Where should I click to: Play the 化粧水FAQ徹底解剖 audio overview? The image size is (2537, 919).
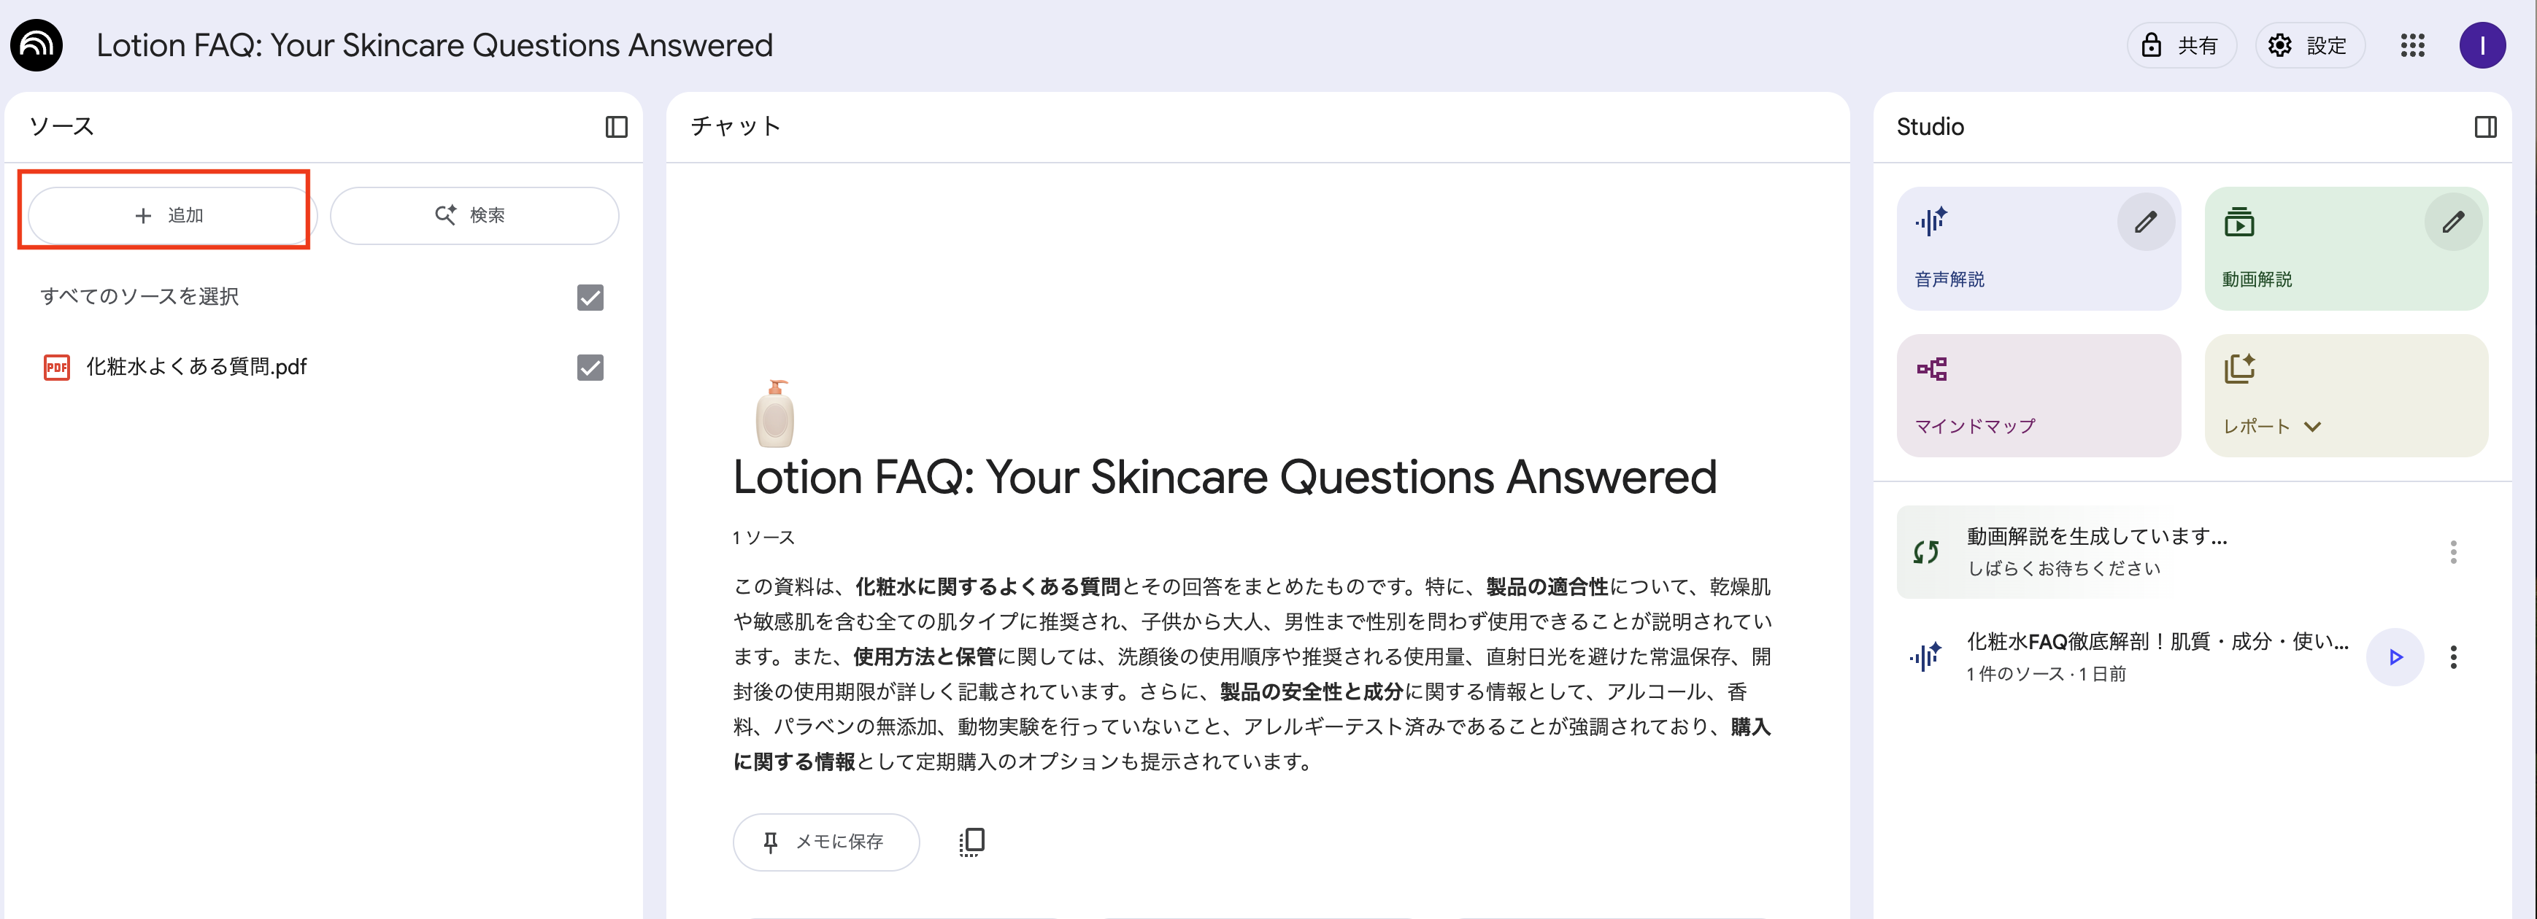2395,657
